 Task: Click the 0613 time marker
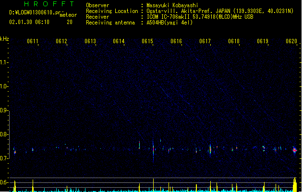coord(90,41)
